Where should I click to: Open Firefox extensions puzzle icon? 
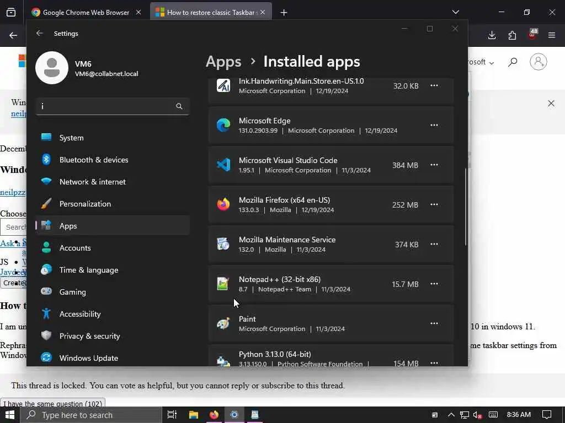[512, 35]
